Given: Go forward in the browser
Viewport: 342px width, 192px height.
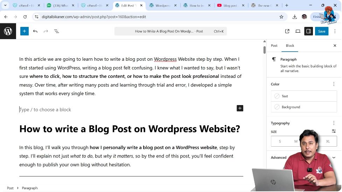Looking at the screenshot, I should coord(15,17).
